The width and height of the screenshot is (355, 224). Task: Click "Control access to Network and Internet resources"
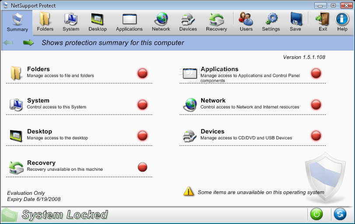pos(250,107)
